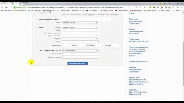Open the Субъект dropdown under Ранее присвоенный номер
The image size is (184, 103).
pyautogui.click(x=80, y=23)
